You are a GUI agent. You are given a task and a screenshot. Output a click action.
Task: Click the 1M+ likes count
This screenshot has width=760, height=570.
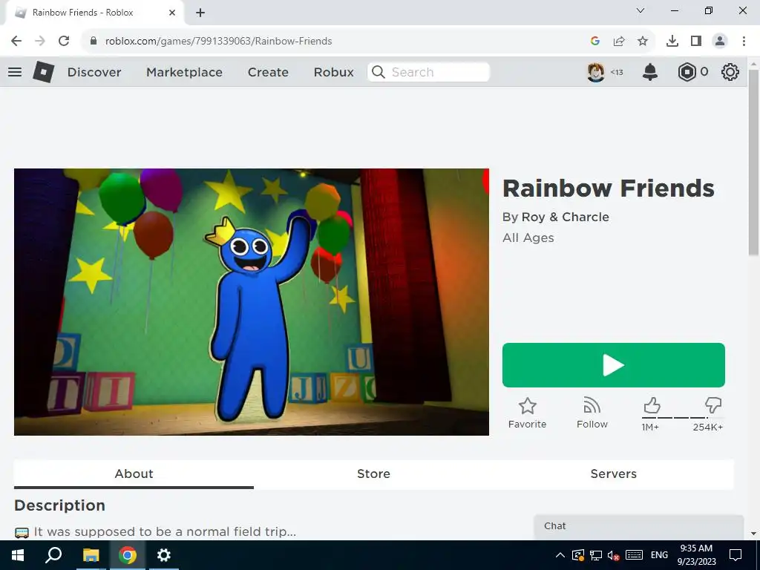click(650, 427)
